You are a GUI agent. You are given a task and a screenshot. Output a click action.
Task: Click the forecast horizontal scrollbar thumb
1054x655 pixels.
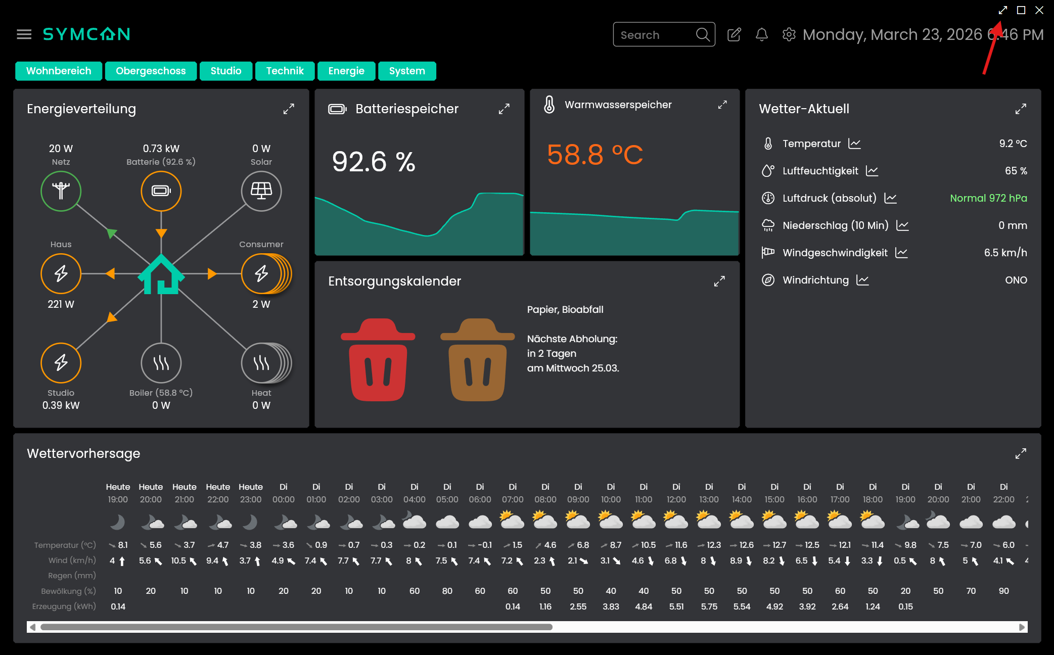point(296,627)
